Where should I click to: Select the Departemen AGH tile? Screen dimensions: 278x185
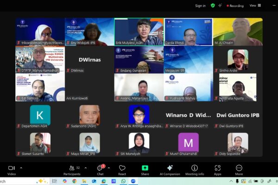click(x=40, y=115)
